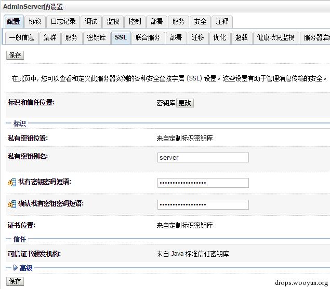Image resolution: width=330 pixels, height=289 pixels.
Task: Click the 高级 link text
Action: point(26,268)
